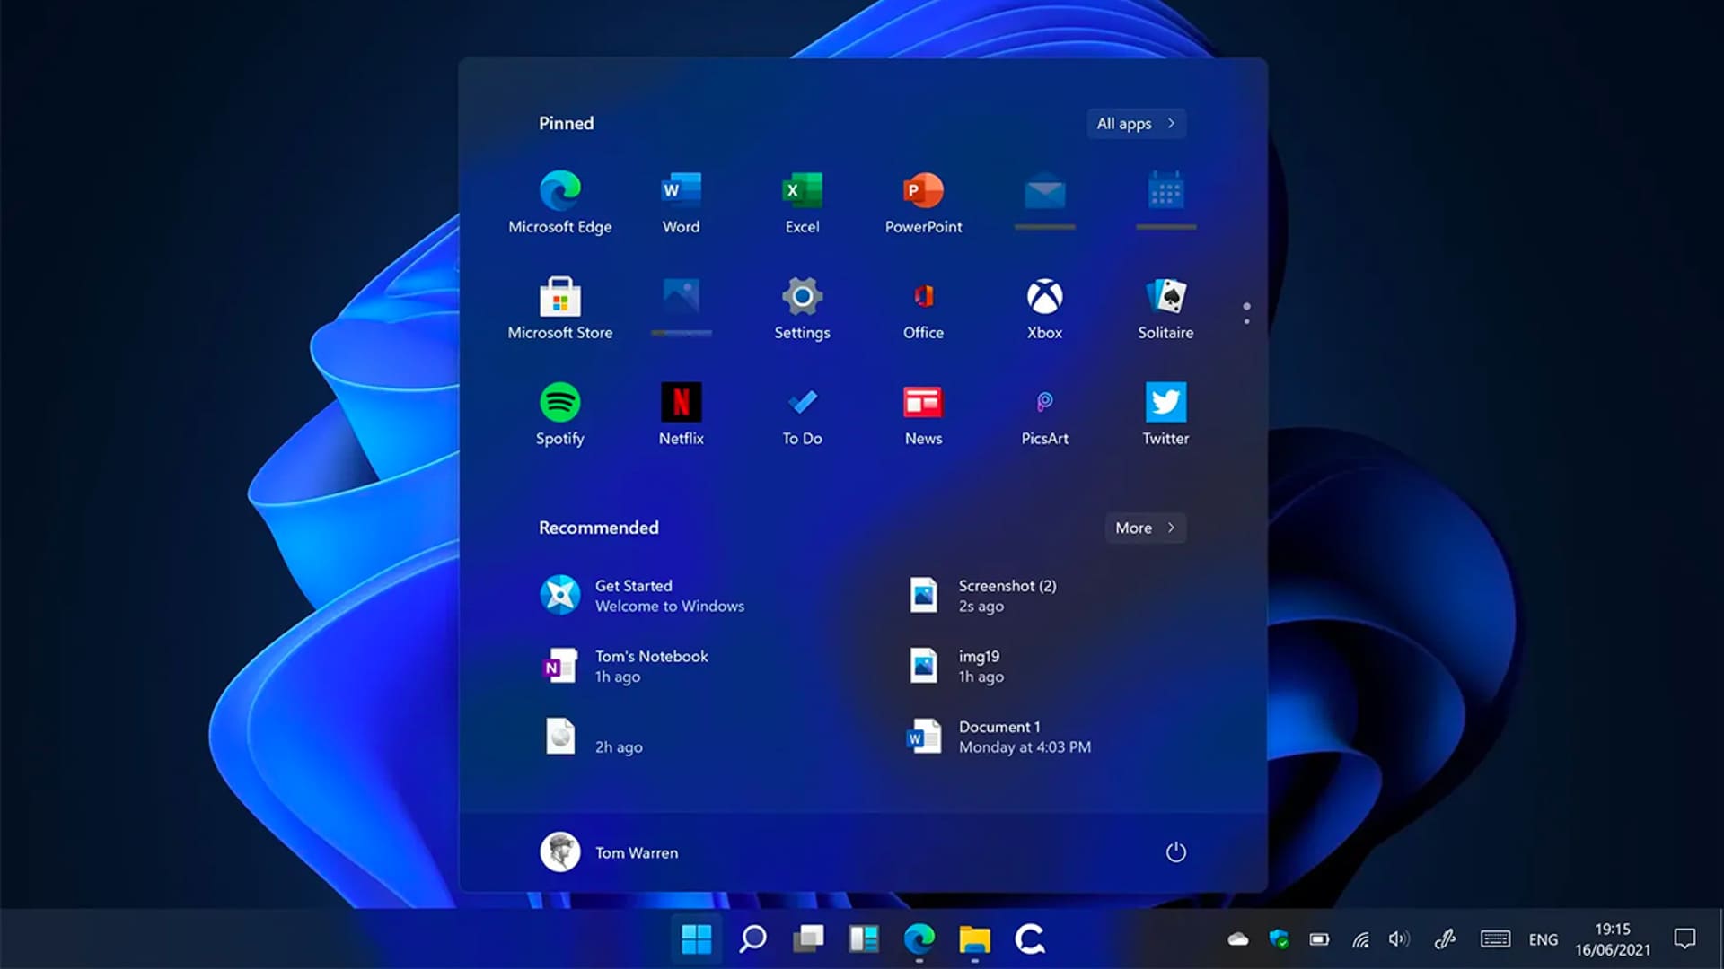Image resolution: width=1724 pixels, height=969 pixels.
Task: Open Tom's Notebook recommended item
Action: pos(629,666)
